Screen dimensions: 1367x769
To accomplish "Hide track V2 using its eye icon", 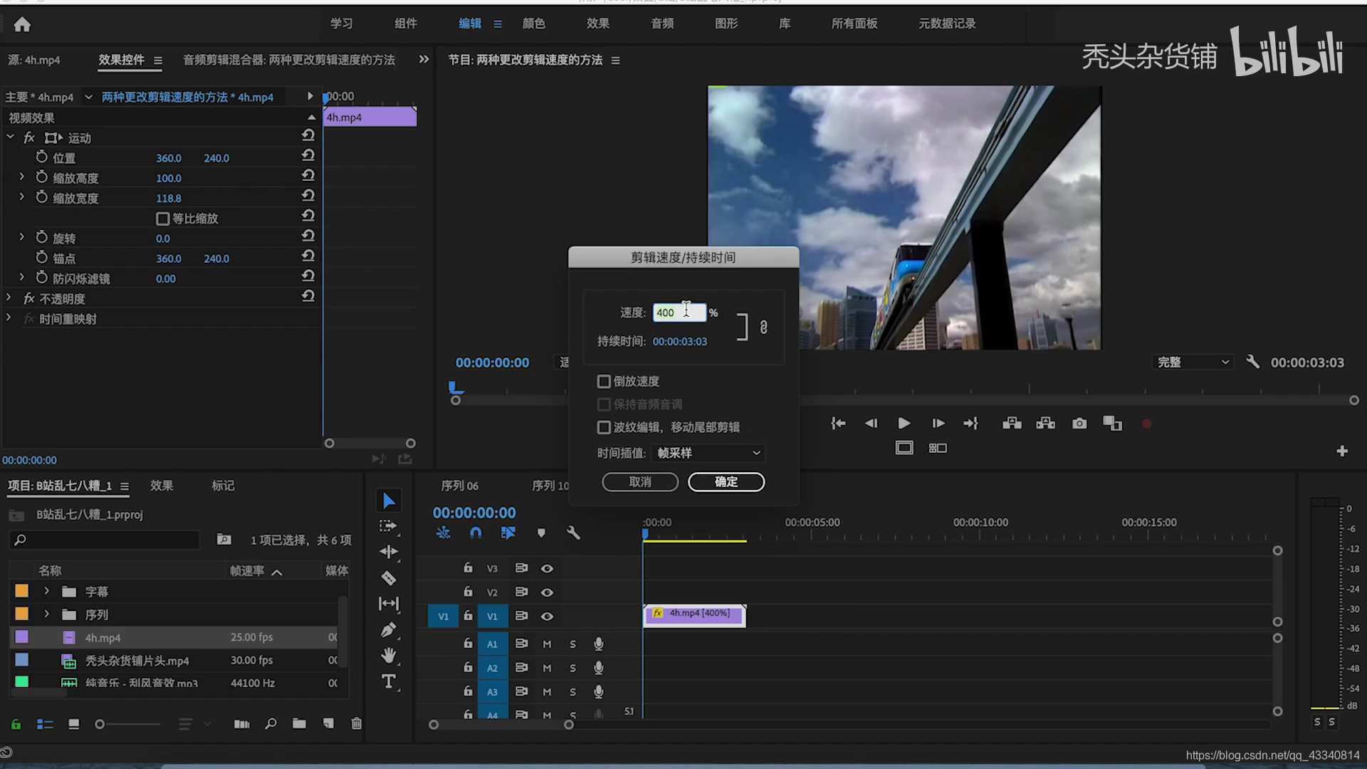I will click(x=547, y=592).
